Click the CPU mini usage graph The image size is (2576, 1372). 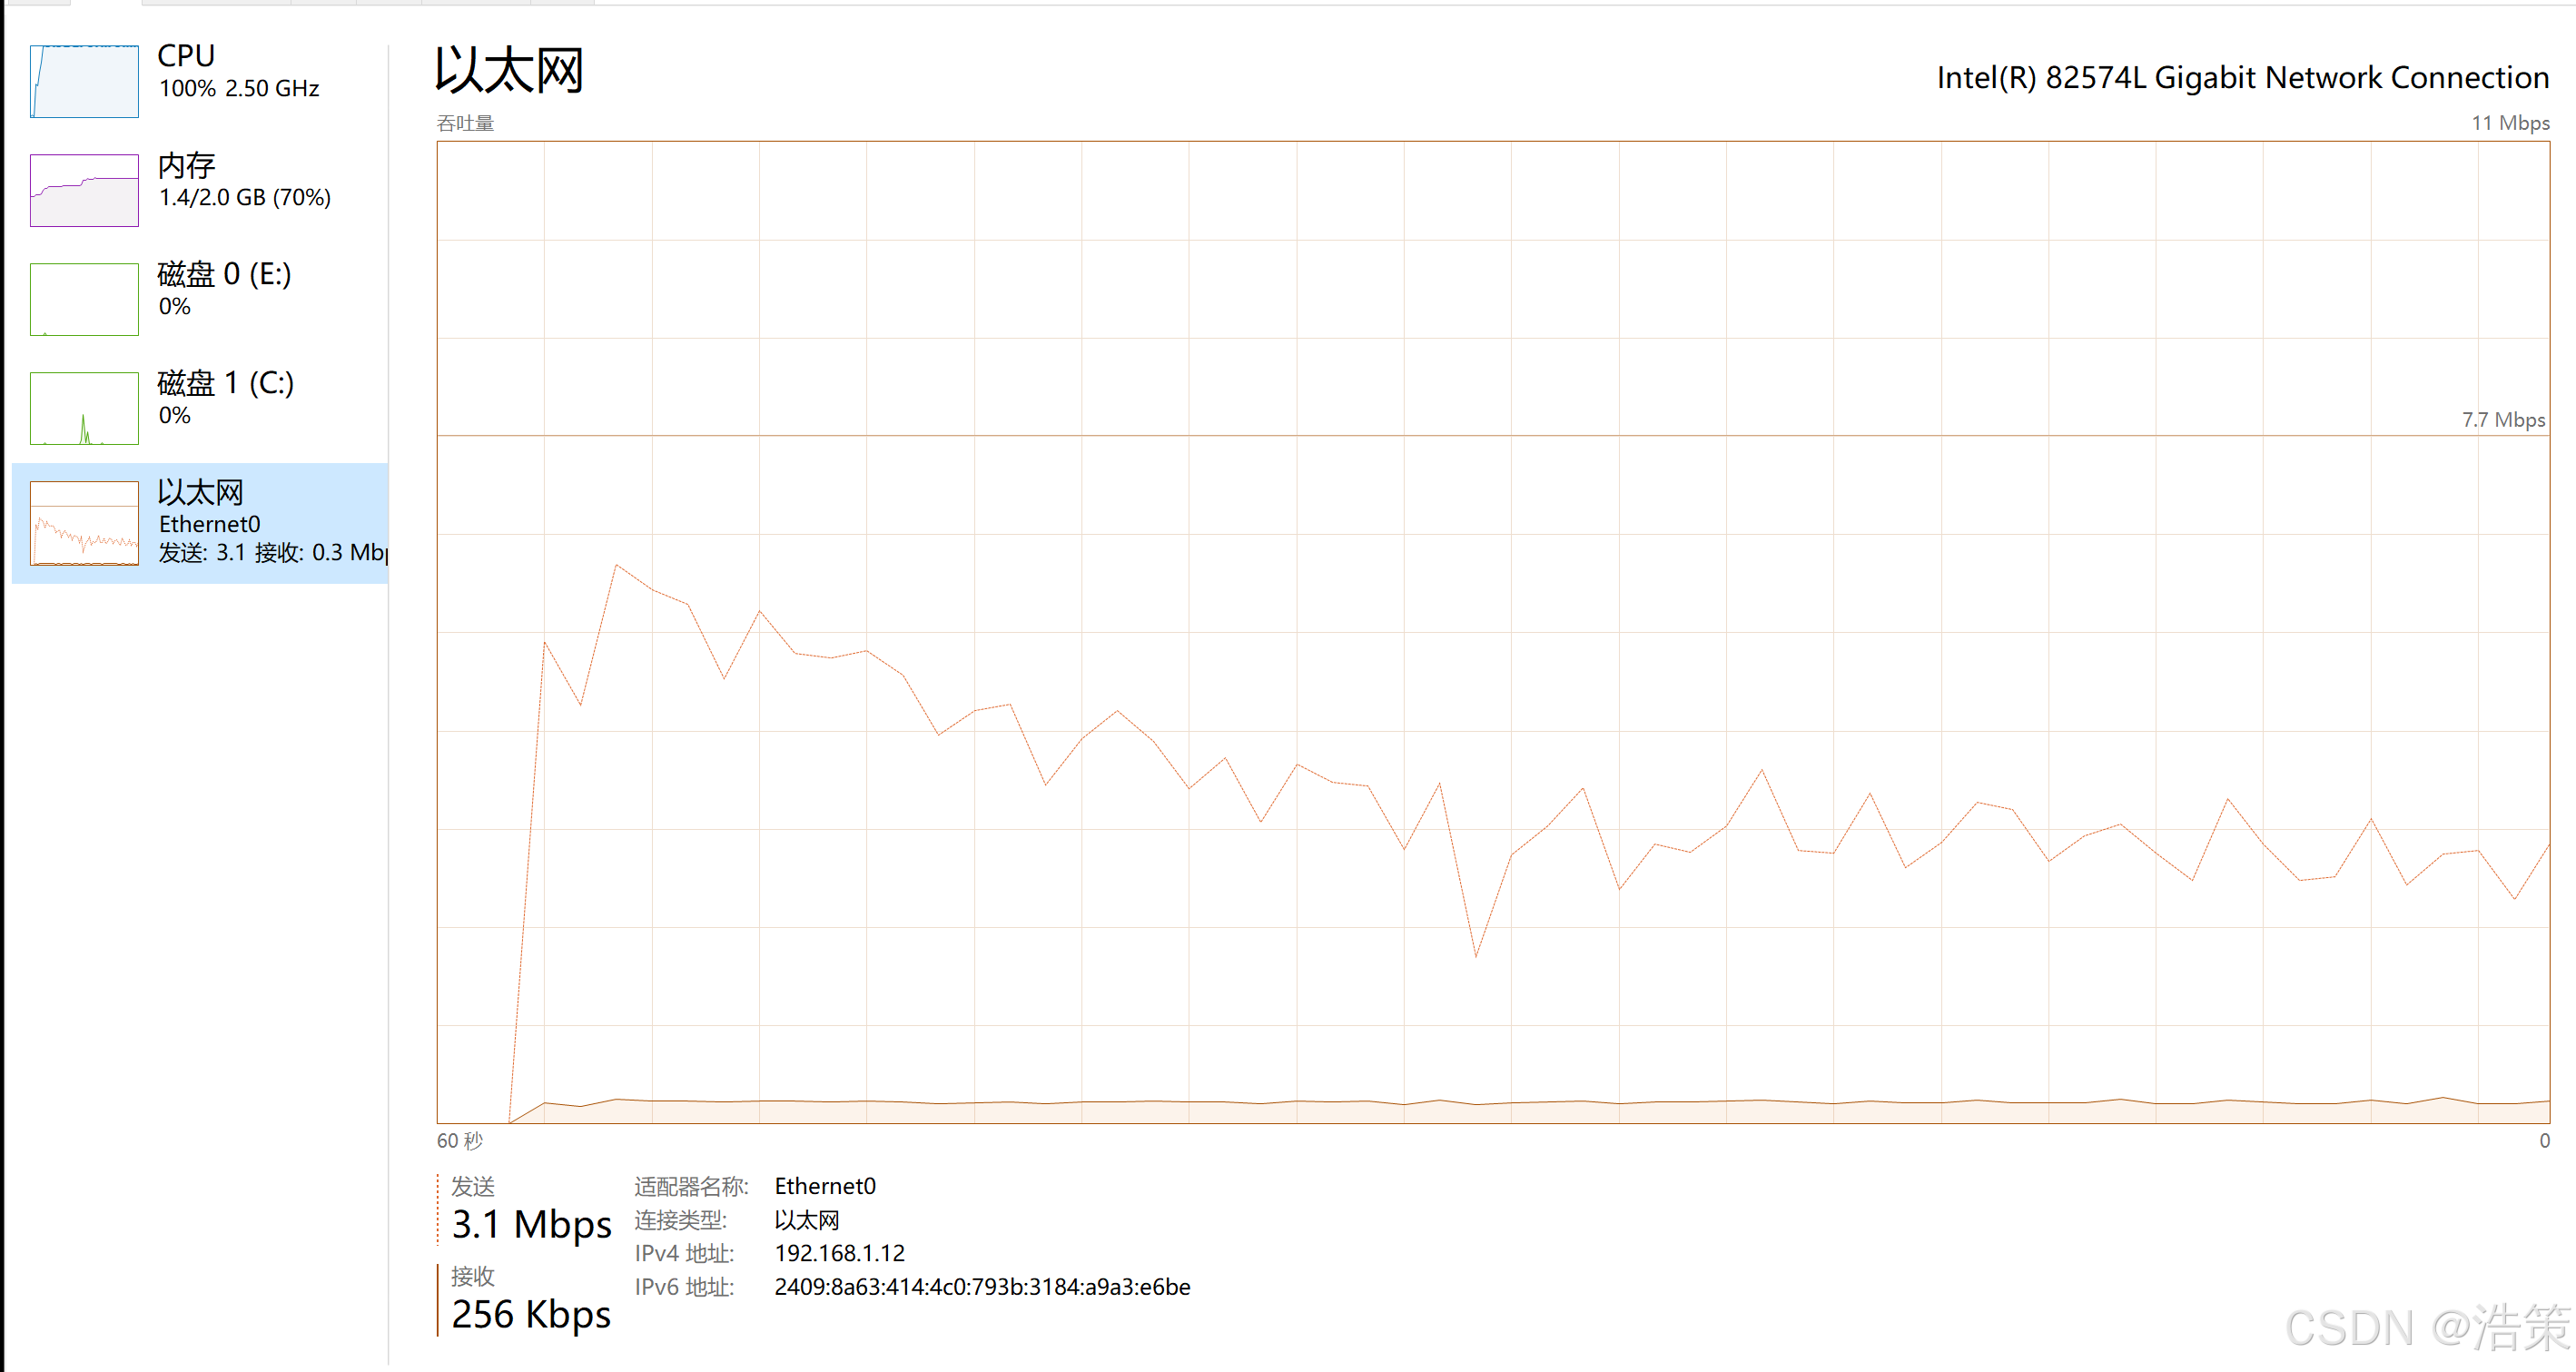84,81
